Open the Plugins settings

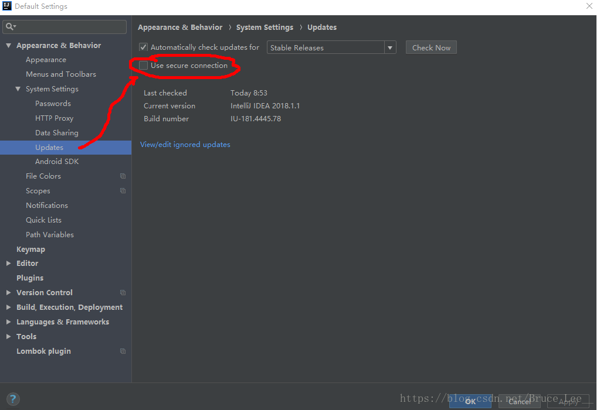tap(30, 278)
